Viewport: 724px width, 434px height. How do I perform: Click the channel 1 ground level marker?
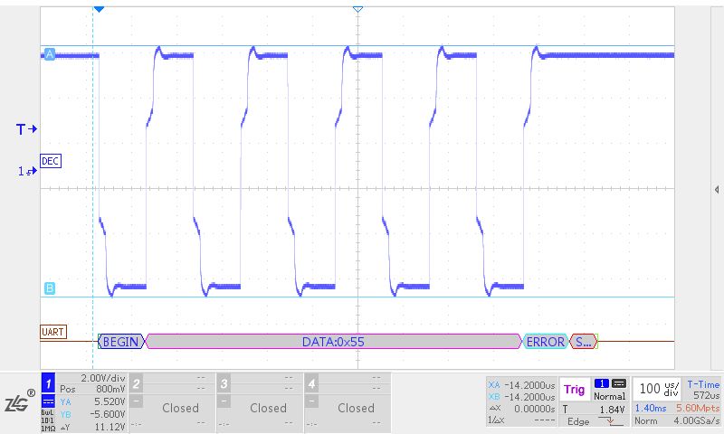click(26, 170)
